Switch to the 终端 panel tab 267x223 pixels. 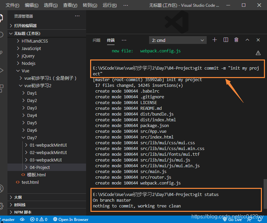point(111,40)
